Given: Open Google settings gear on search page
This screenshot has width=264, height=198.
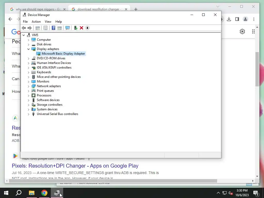Looking at the screenshot, I should point(242,31).
